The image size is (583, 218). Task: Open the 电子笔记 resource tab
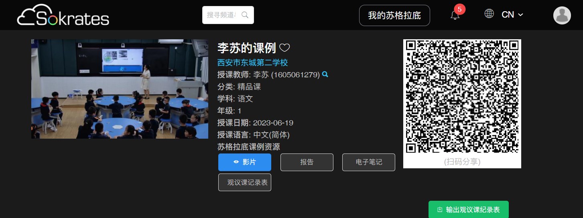pos(369,162)
